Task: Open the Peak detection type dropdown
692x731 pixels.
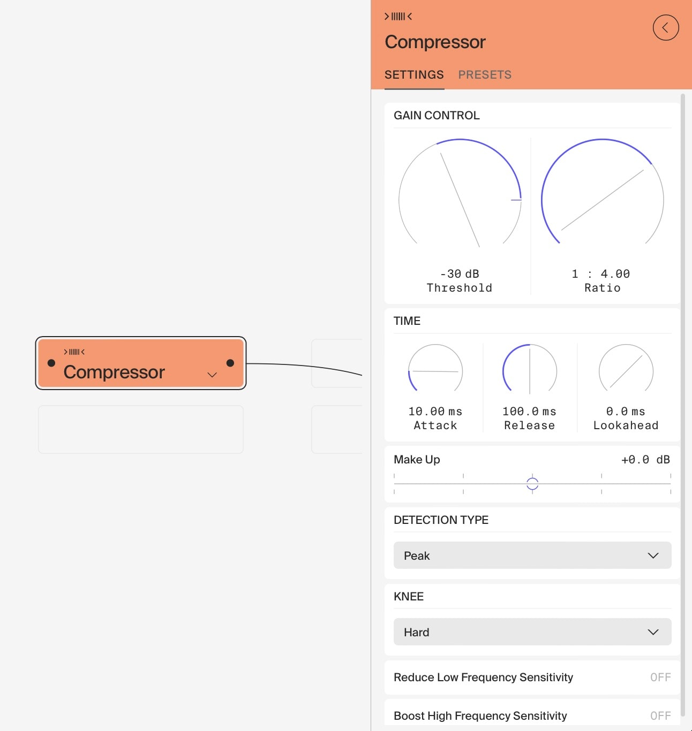Action: pyautogui.click(x=532, y=555)
